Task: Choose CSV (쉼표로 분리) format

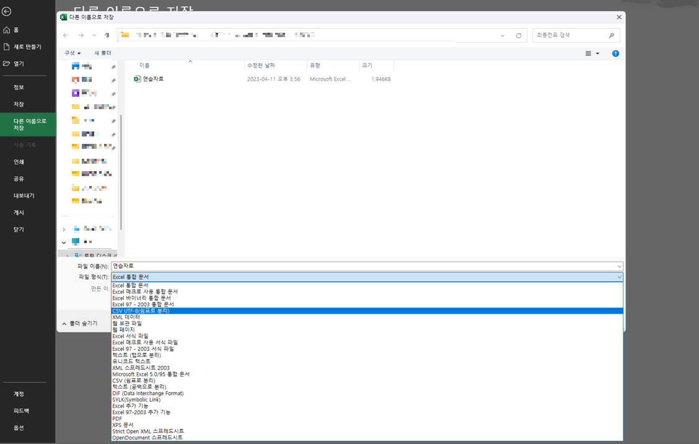Action: point(367,381)
